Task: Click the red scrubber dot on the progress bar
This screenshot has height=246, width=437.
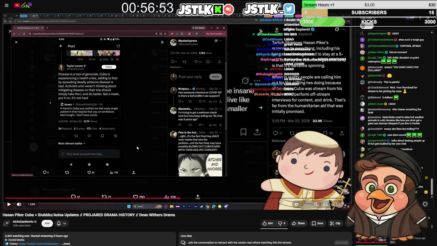Action: point(179,198)
